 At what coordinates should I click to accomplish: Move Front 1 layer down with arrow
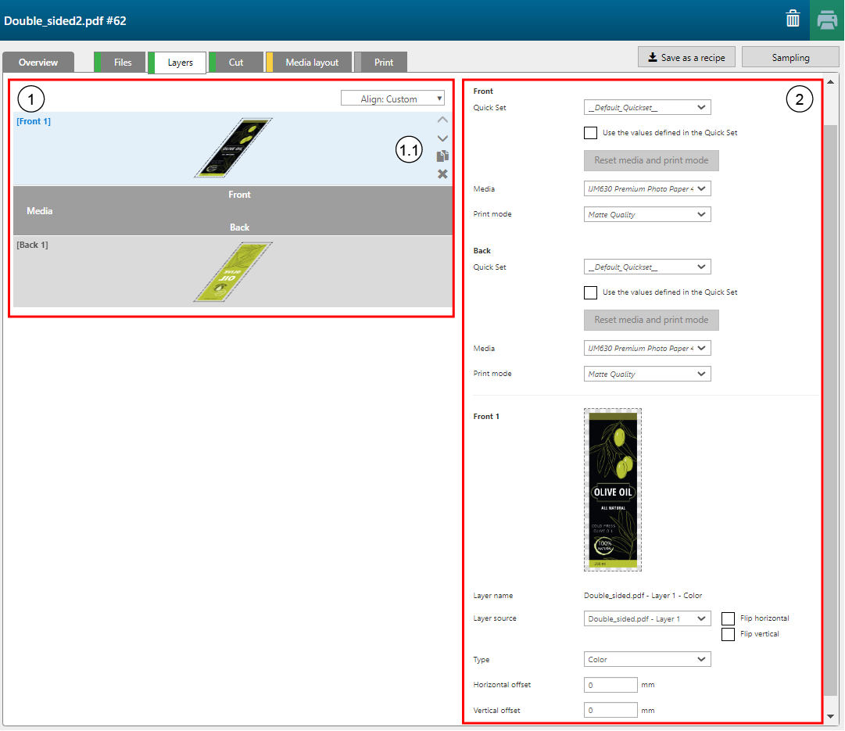click(x=442, y=138)
